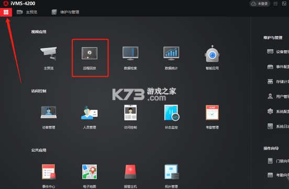Open 设备管理 in maintenance sidebar
The image size is (289, 189).
[278, 52]
